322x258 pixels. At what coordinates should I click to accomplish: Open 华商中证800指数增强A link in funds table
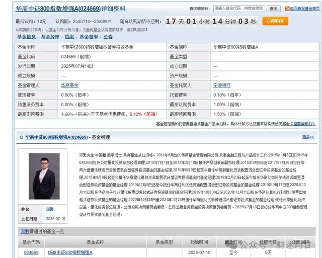(70, 252)
